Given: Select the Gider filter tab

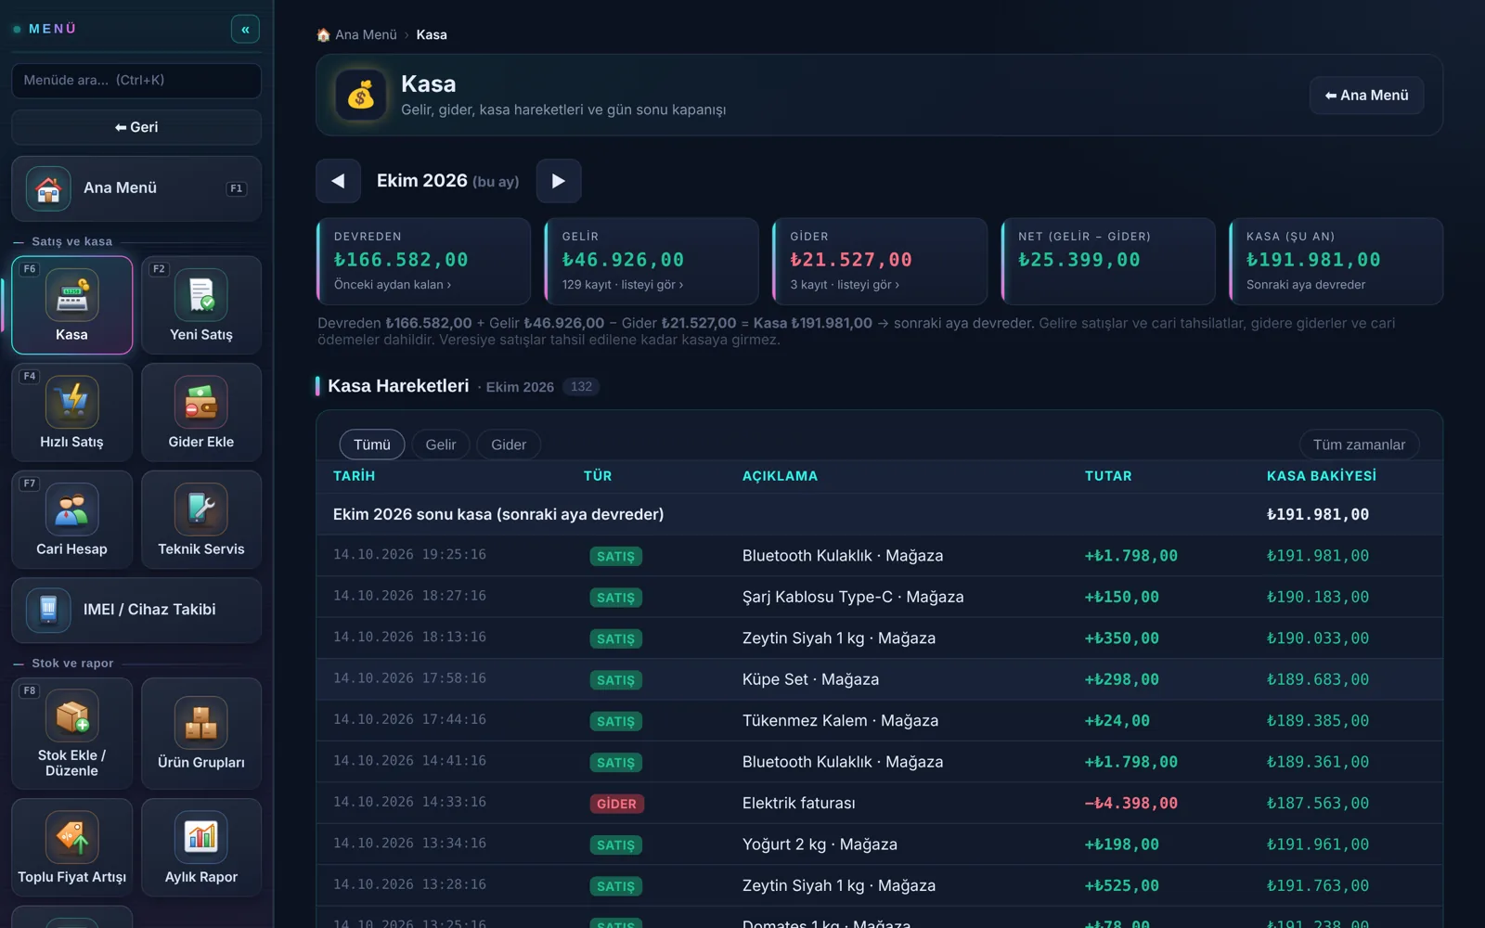Looking at the screenshot, I should pyautogui.click(x=509, y=445).
